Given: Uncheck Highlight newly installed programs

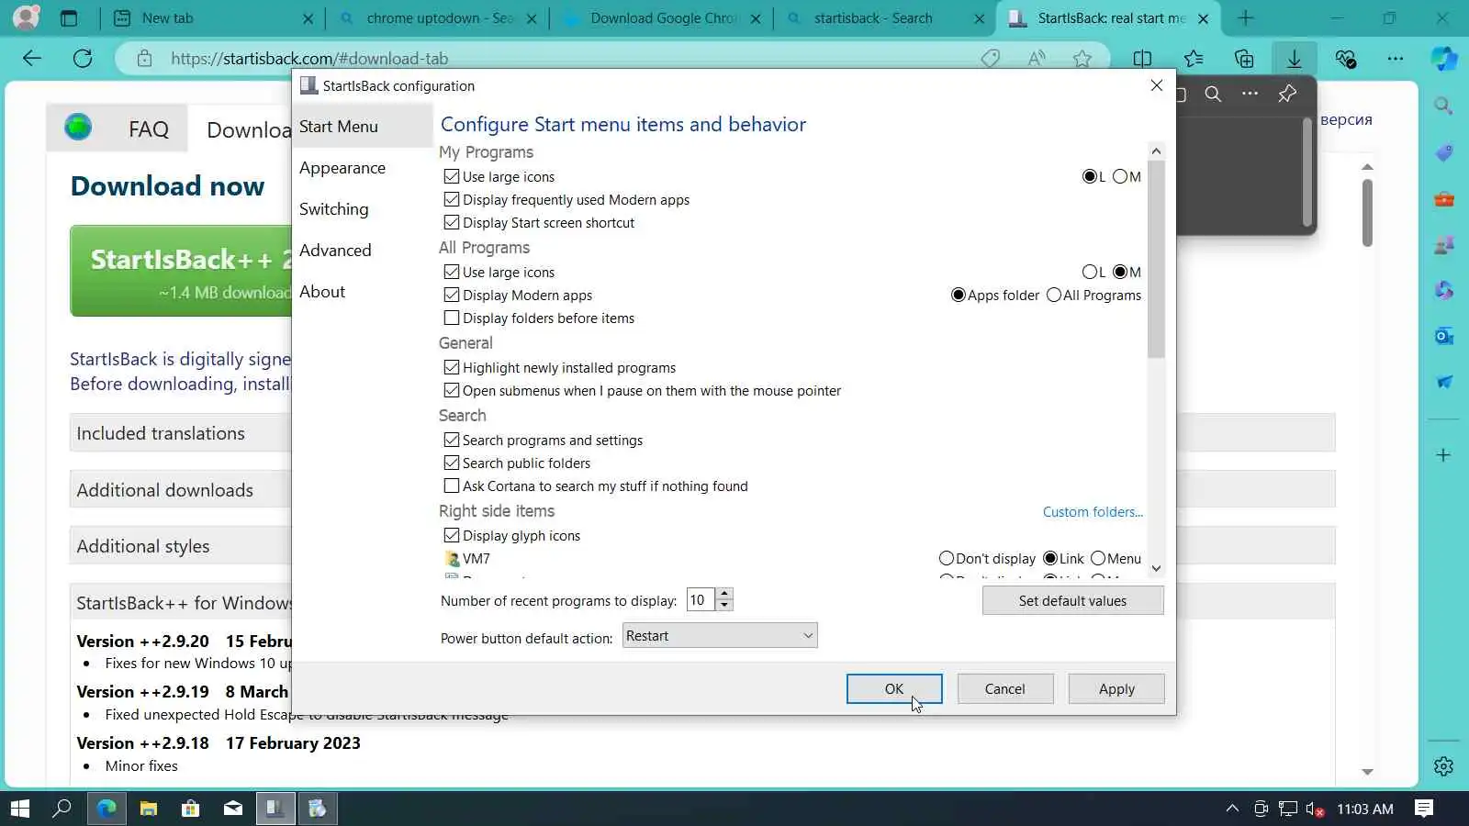Looking at the screenshot, I should coord(452,367).
